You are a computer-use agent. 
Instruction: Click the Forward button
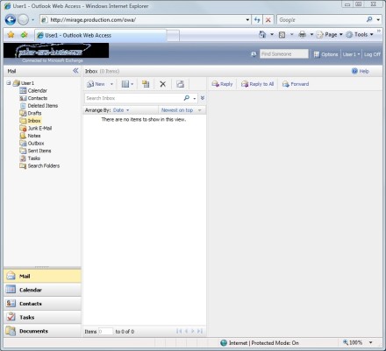click(x=296, y=84)
